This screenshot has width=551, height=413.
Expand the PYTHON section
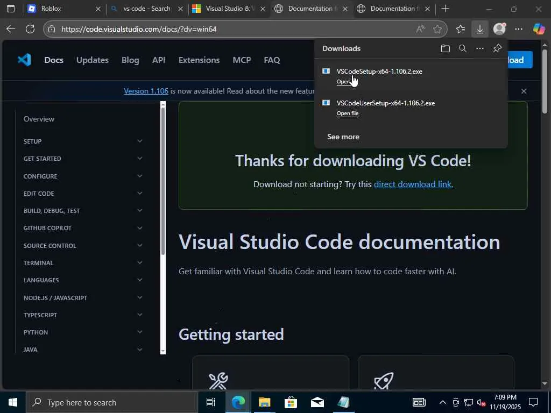click(x=140, y=332)
